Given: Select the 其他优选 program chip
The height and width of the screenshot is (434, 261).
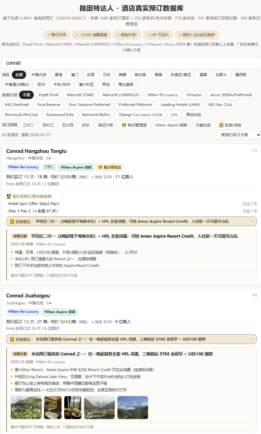Looking at the screenshot, I should coord(194,115).
